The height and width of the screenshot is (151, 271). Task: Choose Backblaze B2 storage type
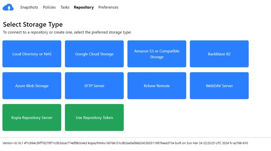tap(219, 54)
